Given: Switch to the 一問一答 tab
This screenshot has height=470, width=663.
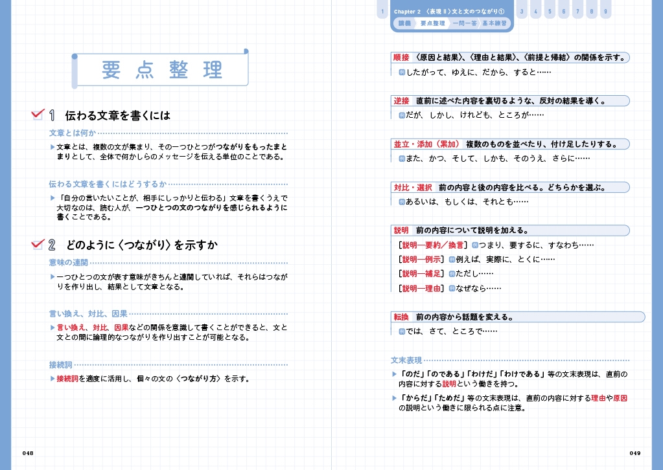Looking at the screenshot, I should pos(465,23).
